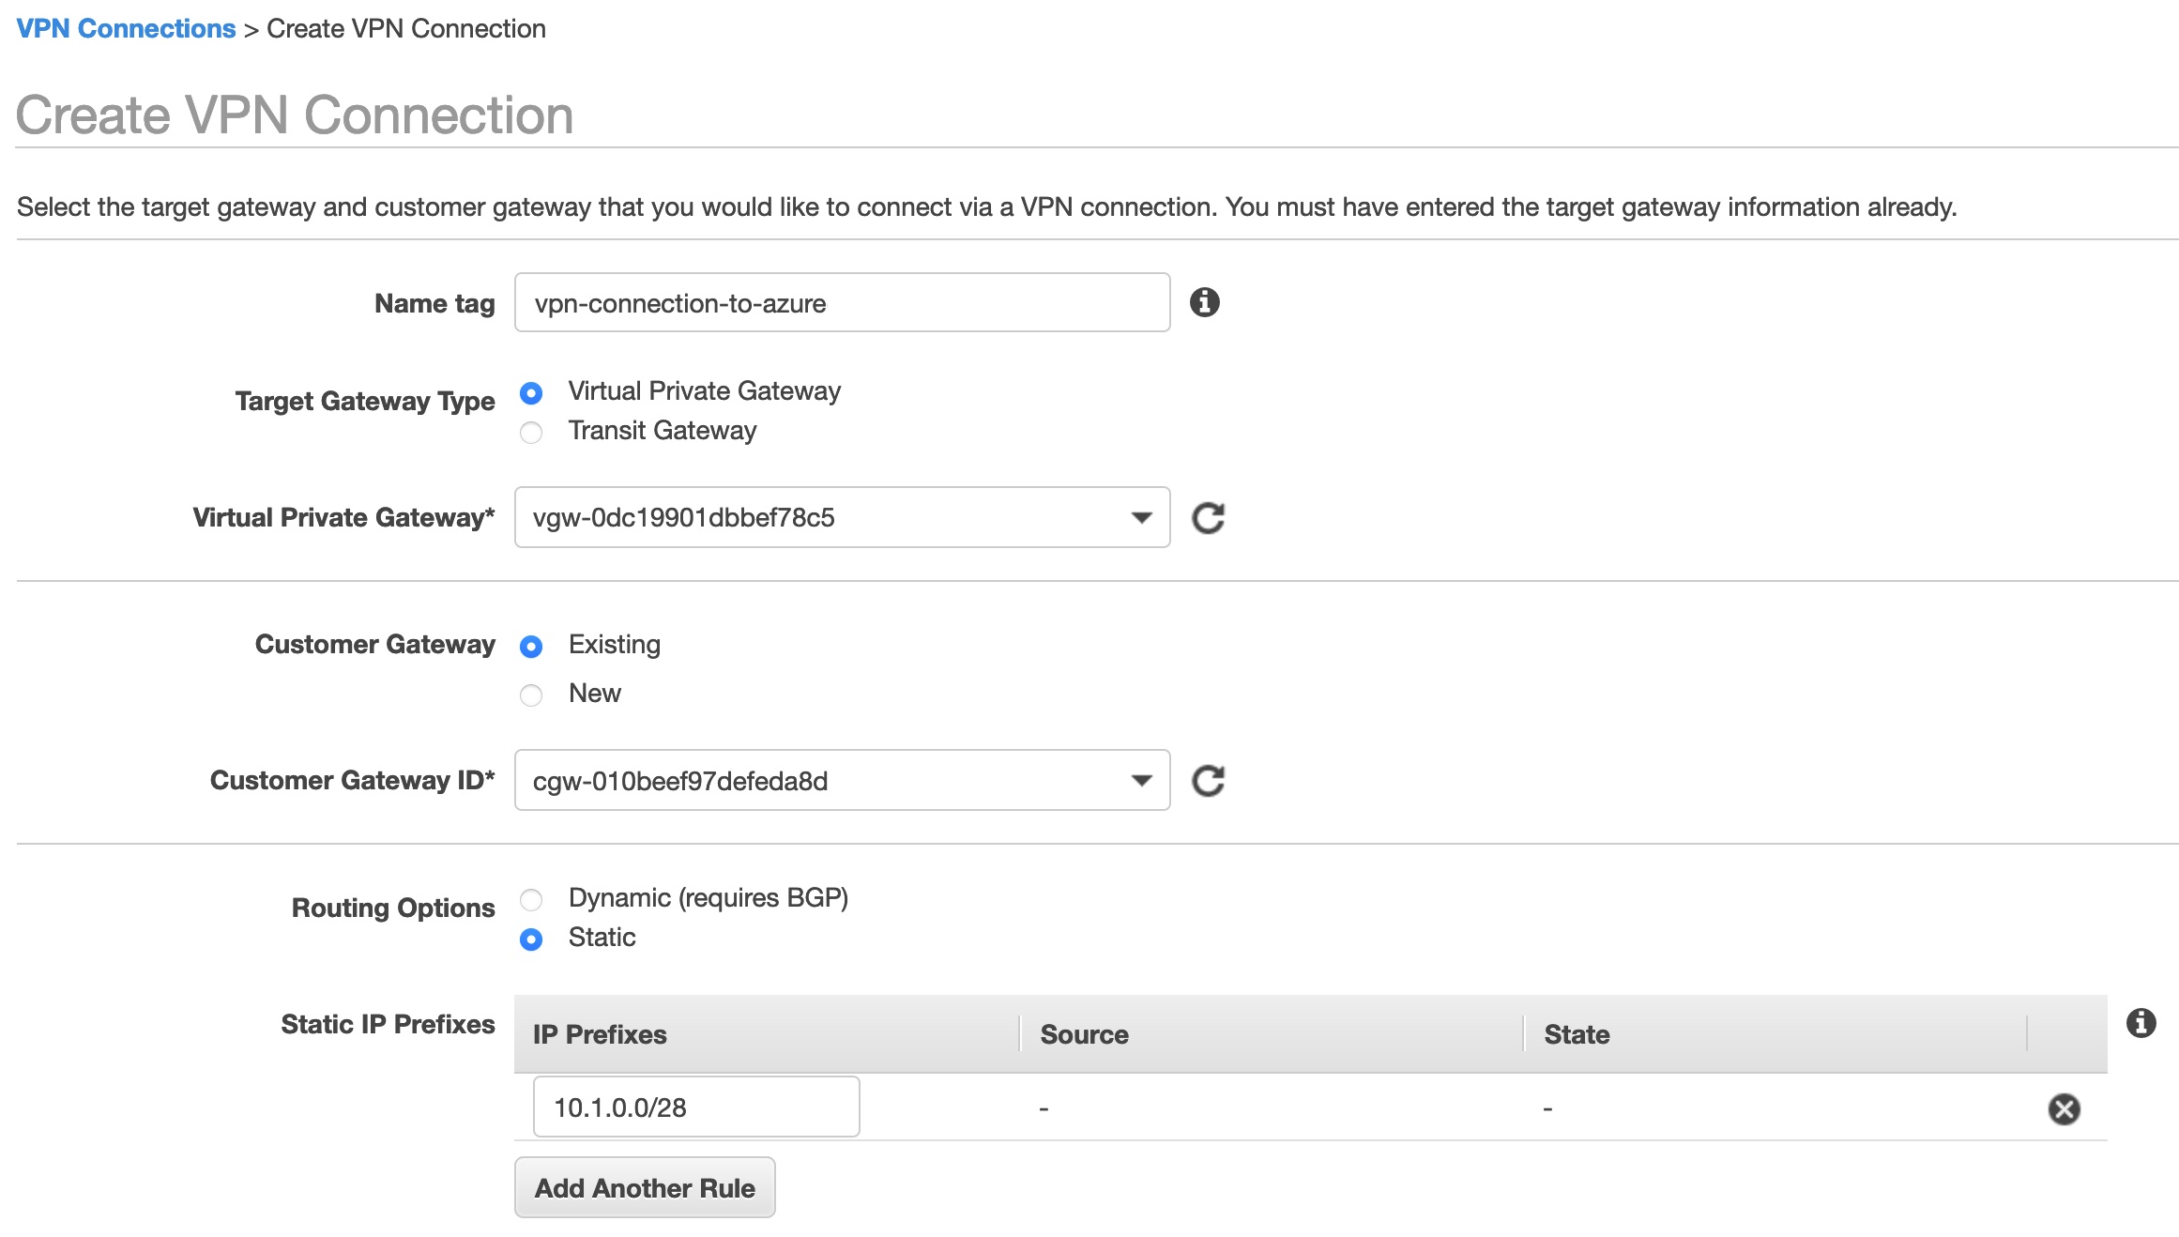
Task: Focus the Name tag input field
Action: click(842, 302)
